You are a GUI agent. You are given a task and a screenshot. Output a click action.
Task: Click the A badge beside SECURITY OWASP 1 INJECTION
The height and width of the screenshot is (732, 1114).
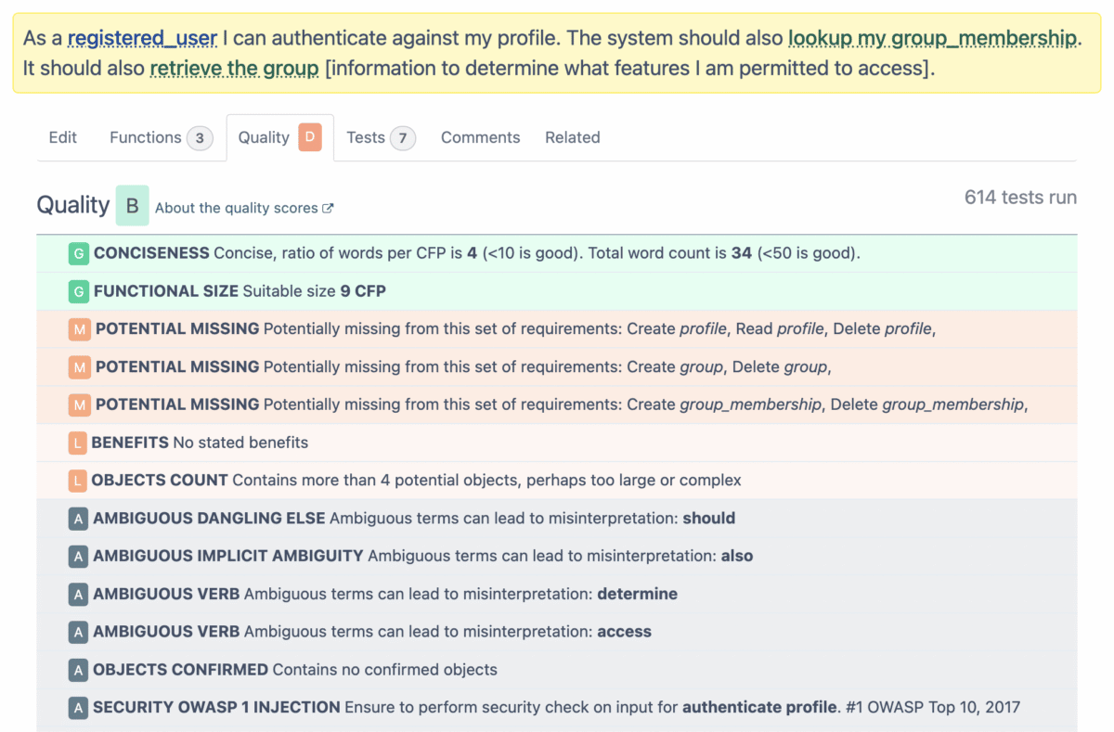pyautogui.click(x=78, y=707)
